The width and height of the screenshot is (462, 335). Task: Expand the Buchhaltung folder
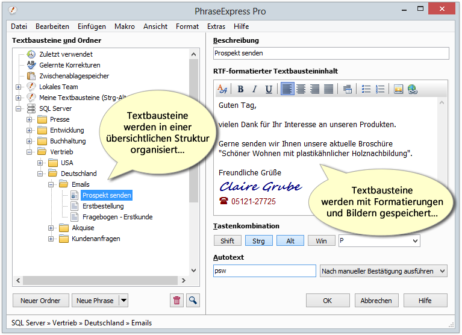[x=29, y=141]
